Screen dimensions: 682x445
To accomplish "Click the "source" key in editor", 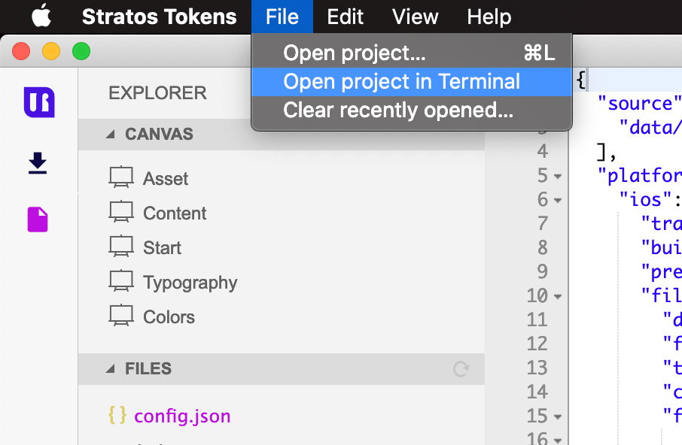I will pyautogui.click(x=639, y=103).
